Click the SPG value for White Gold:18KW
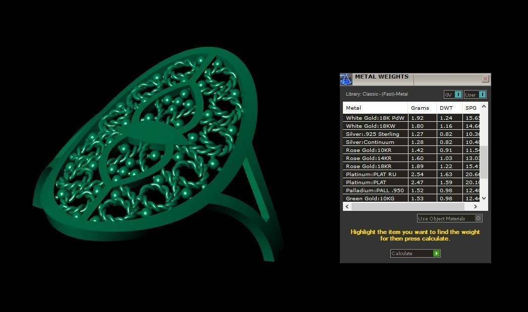528x312 pixels. (471, 126)
